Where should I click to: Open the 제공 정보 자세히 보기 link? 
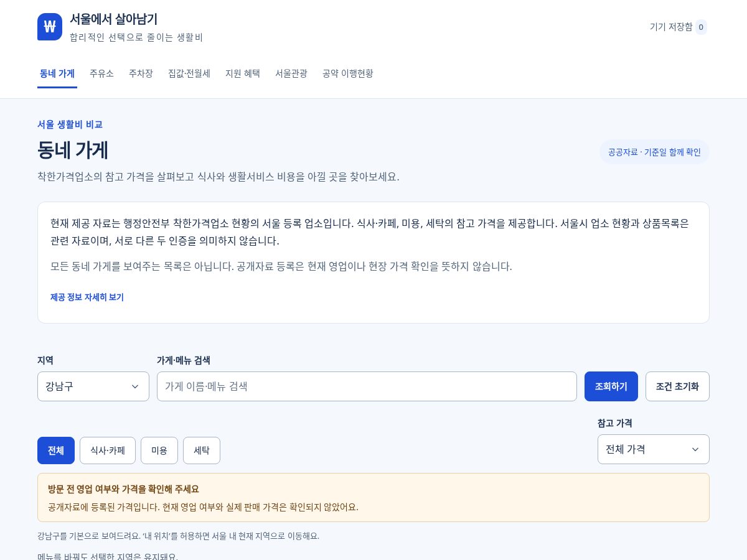[87, 297]
